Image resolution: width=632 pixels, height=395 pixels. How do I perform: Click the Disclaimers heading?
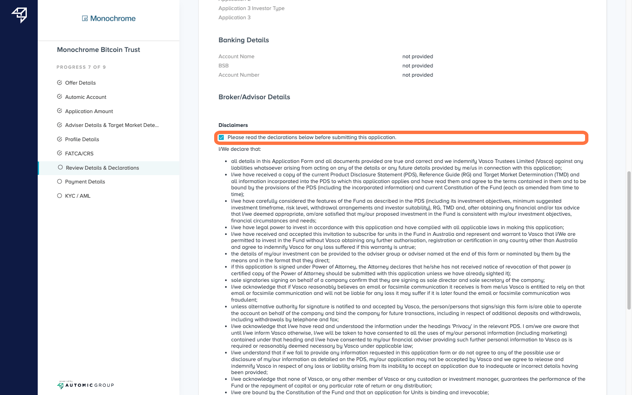(x=233, y=125)
